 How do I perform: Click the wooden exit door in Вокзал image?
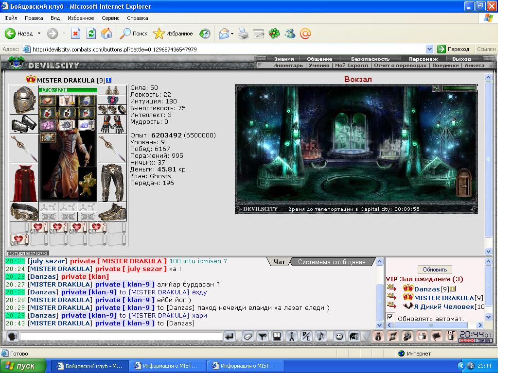point(464,183)
